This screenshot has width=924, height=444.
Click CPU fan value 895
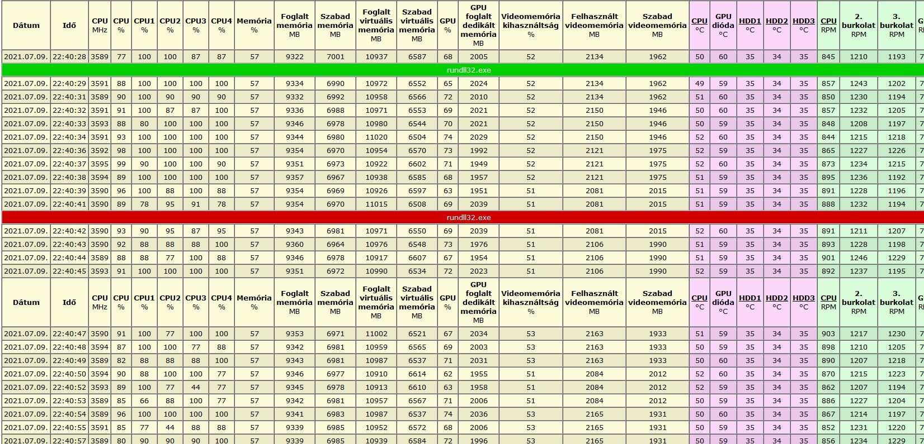point(828,178)
